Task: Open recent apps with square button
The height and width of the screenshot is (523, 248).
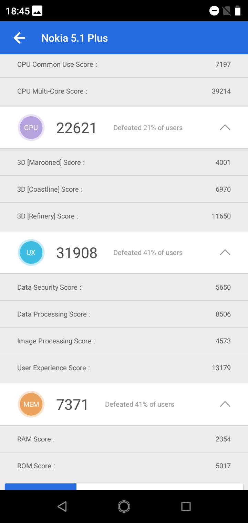Action: pyautogui.click(x=186, y=506)
